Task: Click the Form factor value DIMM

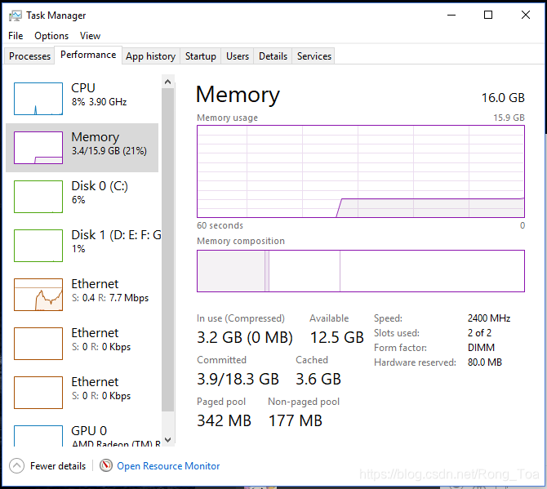Action: pyautogui.click(x=481, y=348)
